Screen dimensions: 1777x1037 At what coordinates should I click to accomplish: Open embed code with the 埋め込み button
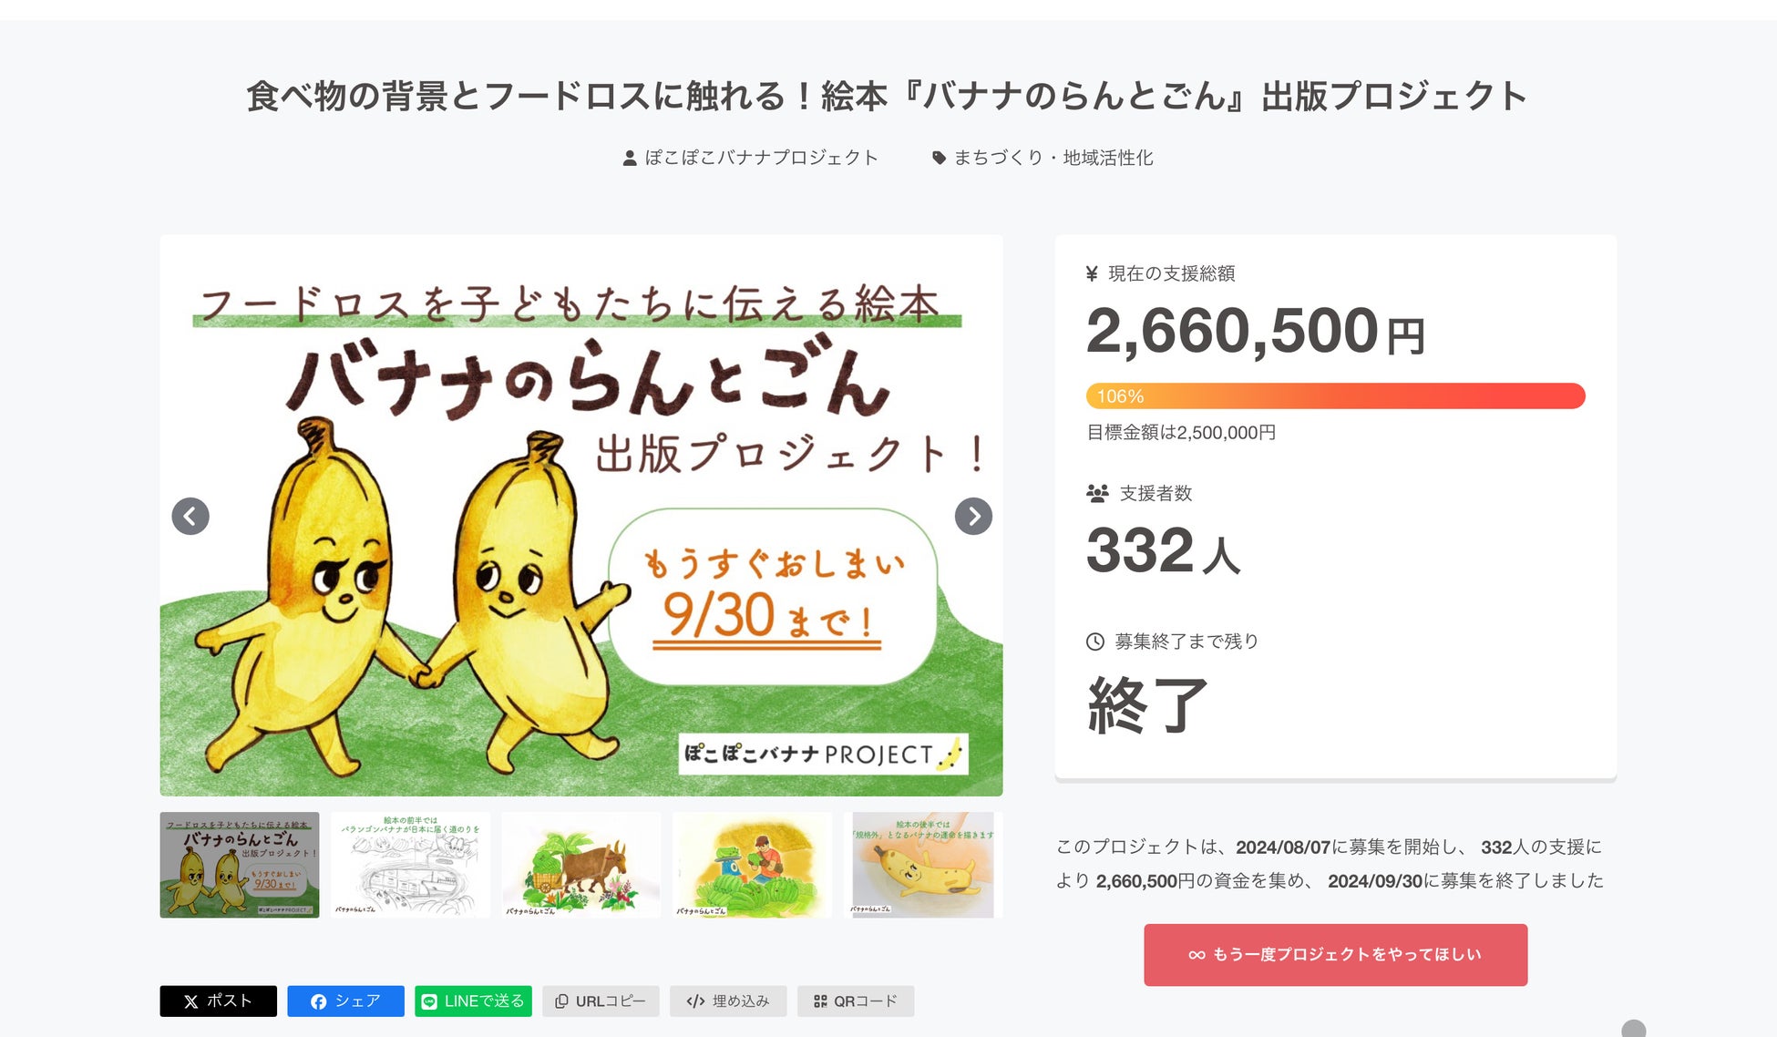coord(728,1001)
